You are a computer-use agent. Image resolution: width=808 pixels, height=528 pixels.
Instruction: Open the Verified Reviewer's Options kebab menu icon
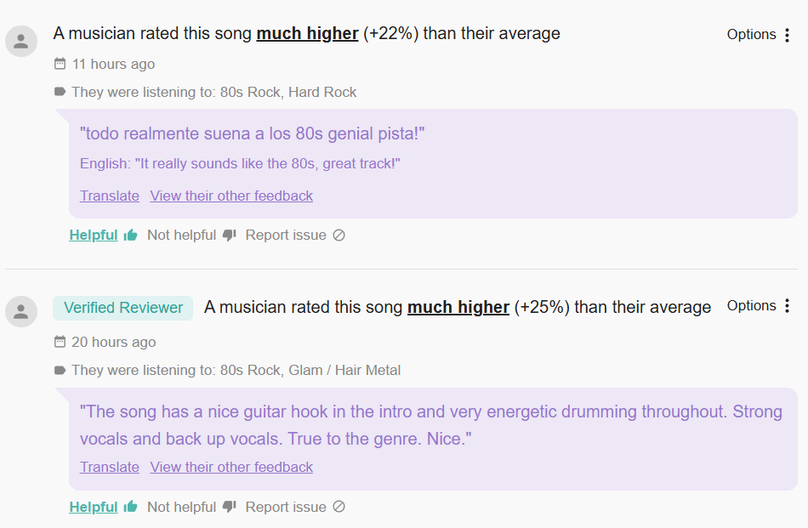click(x=787, y=306)
